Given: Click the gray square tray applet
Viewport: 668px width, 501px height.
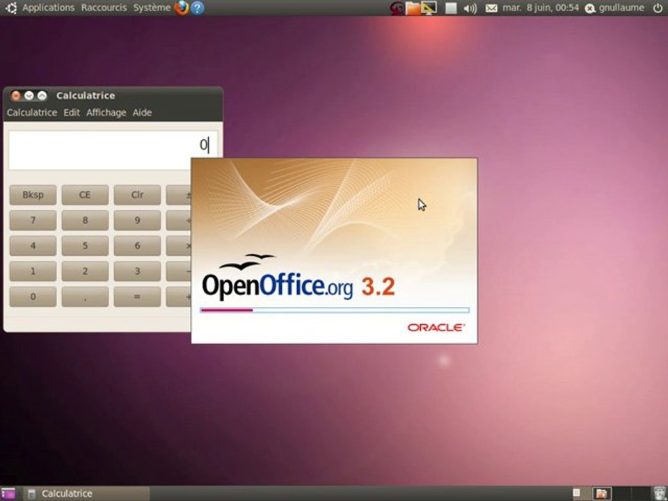Looking at the screenshot, I should pyautogui.click(x=451, y=8).
